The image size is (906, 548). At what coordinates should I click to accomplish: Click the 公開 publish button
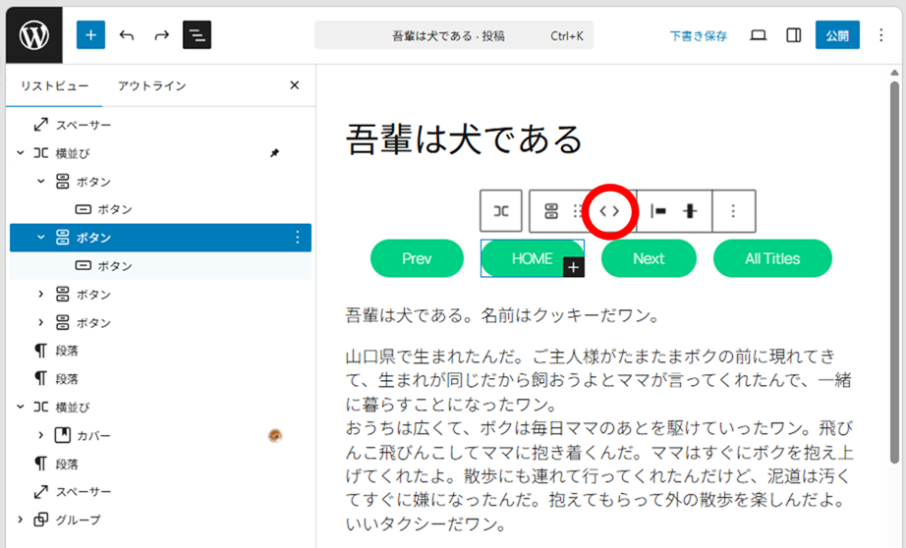coord(837,35)
